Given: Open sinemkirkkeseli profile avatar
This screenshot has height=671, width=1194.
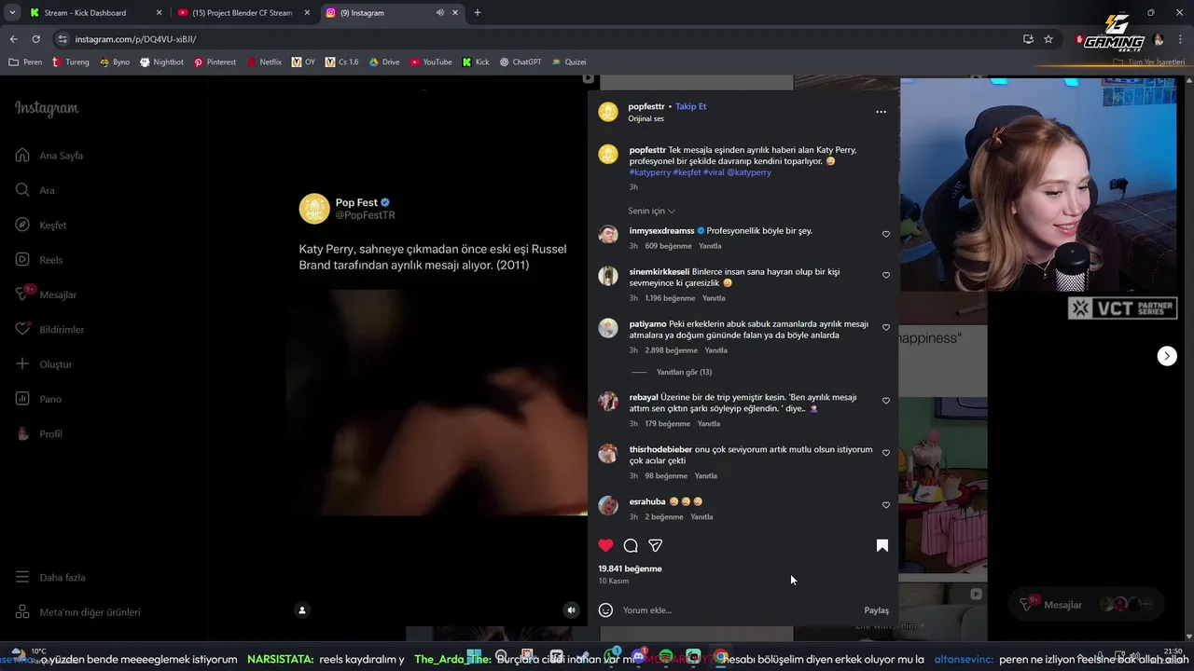Looking at the screenshot, I should tap(608, 276).
